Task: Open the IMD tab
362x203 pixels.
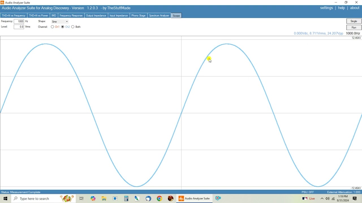Action: (x=54, y=16)
